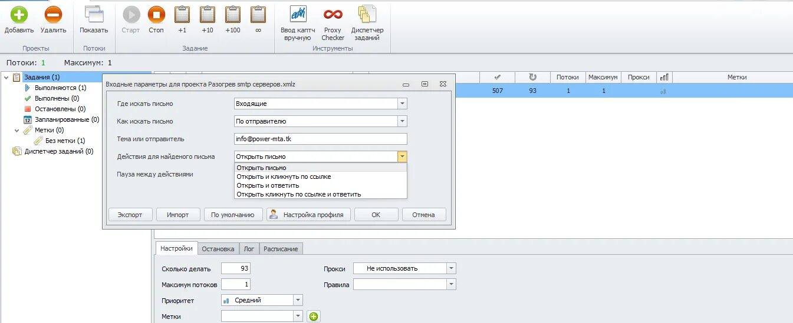The image size is (793, 323).
Task: Sort by Прокси column header
Action: pyautogui.click(x=639, y=77)
